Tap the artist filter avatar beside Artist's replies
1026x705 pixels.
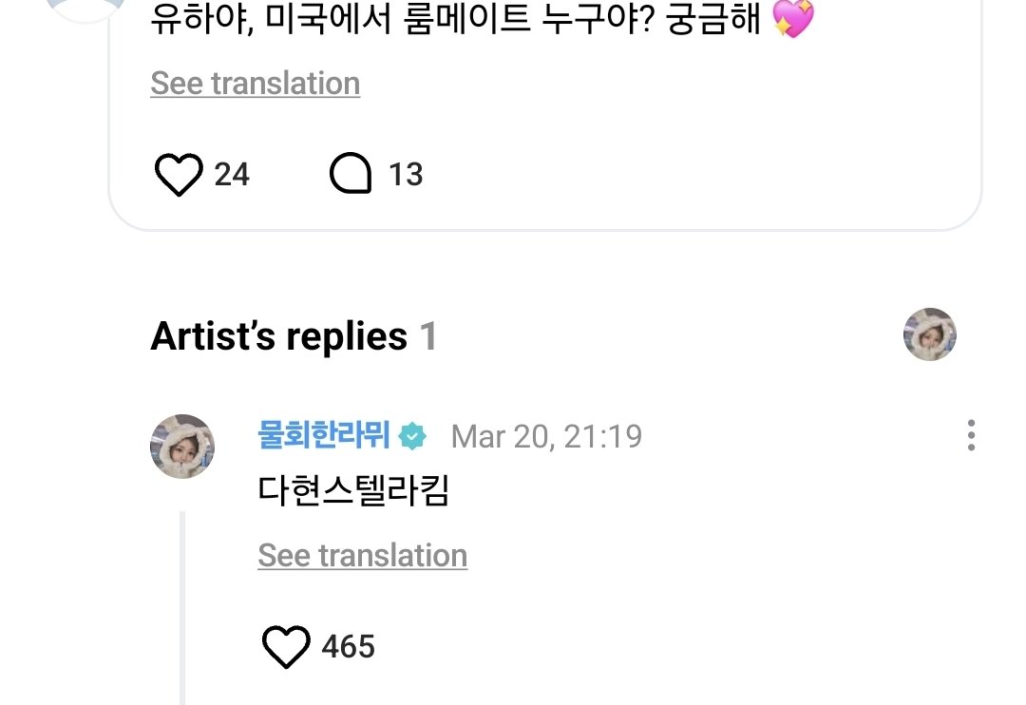929,334
